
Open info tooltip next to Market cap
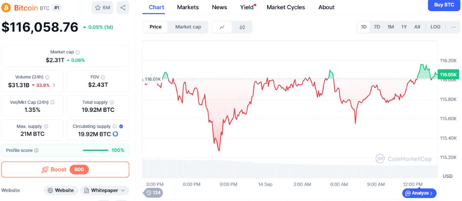pos(78,52)
